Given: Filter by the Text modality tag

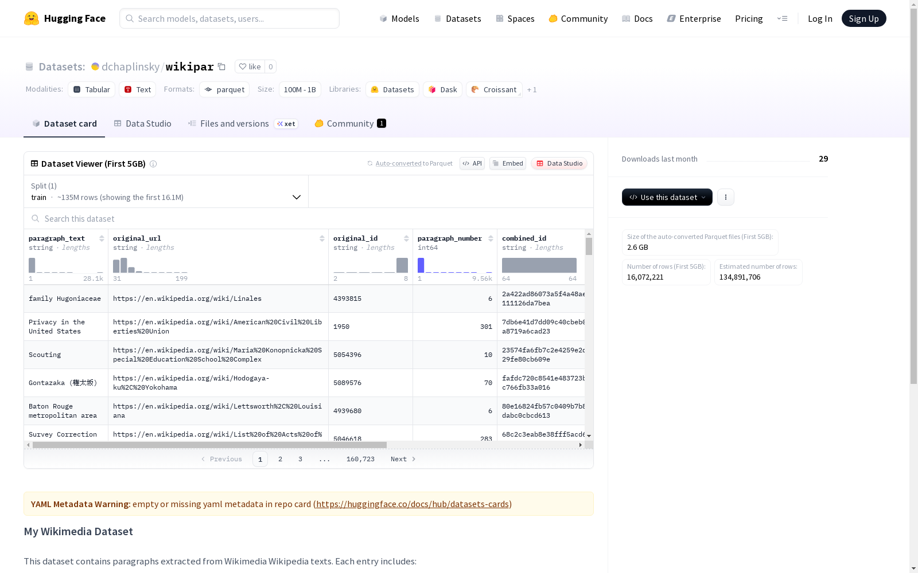Looking at the screenshot, I should (x=138, y=89).
